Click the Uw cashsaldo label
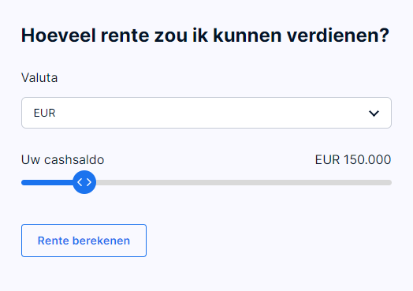This screenshot has height=291, width=413. [x=63, y=160]
